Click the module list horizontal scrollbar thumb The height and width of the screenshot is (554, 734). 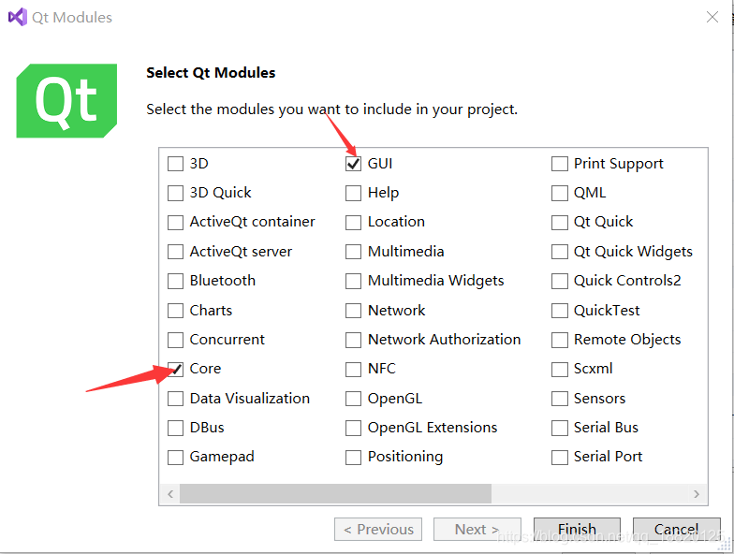[335, 494]
